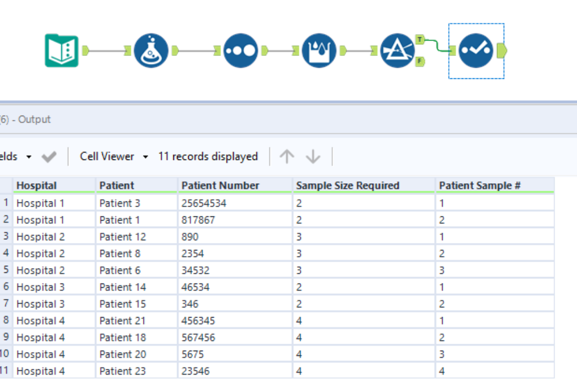The height and width of the screenshot is (389, 577).
Task: Click the gray checkmark apply icon
Action: point(49,156)
